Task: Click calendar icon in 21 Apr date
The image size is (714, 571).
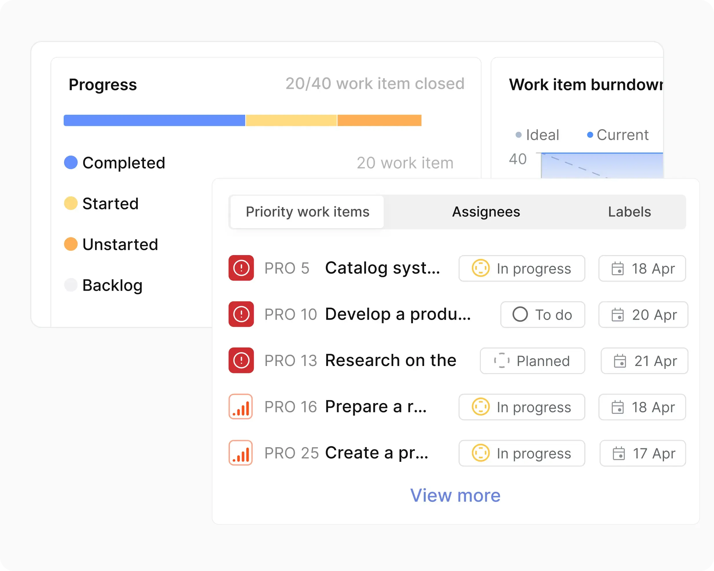Action: coord(620,361)
